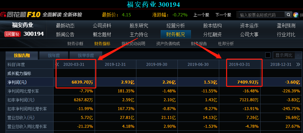Click the 扣非净利润同比增长率 row label

(x=27, y=109)
